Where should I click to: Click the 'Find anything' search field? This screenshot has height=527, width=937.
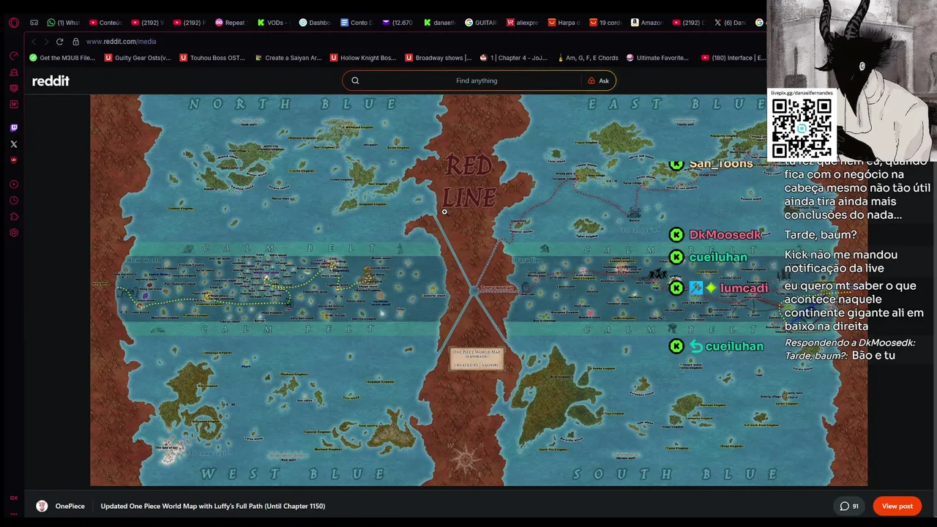[477, 81]
